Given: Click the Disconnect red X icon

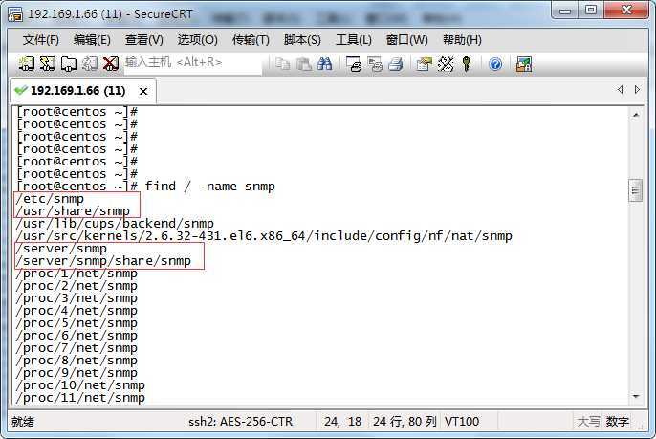Looking at the screenshot, I should pyautogui.click(x=111, y=64).
